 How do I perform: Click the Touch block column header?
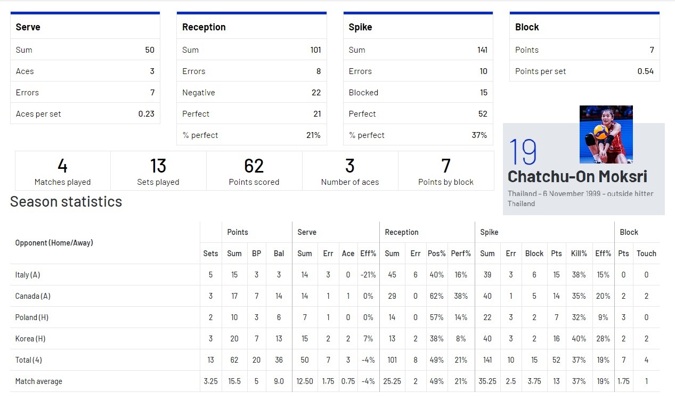pos(646,254)
